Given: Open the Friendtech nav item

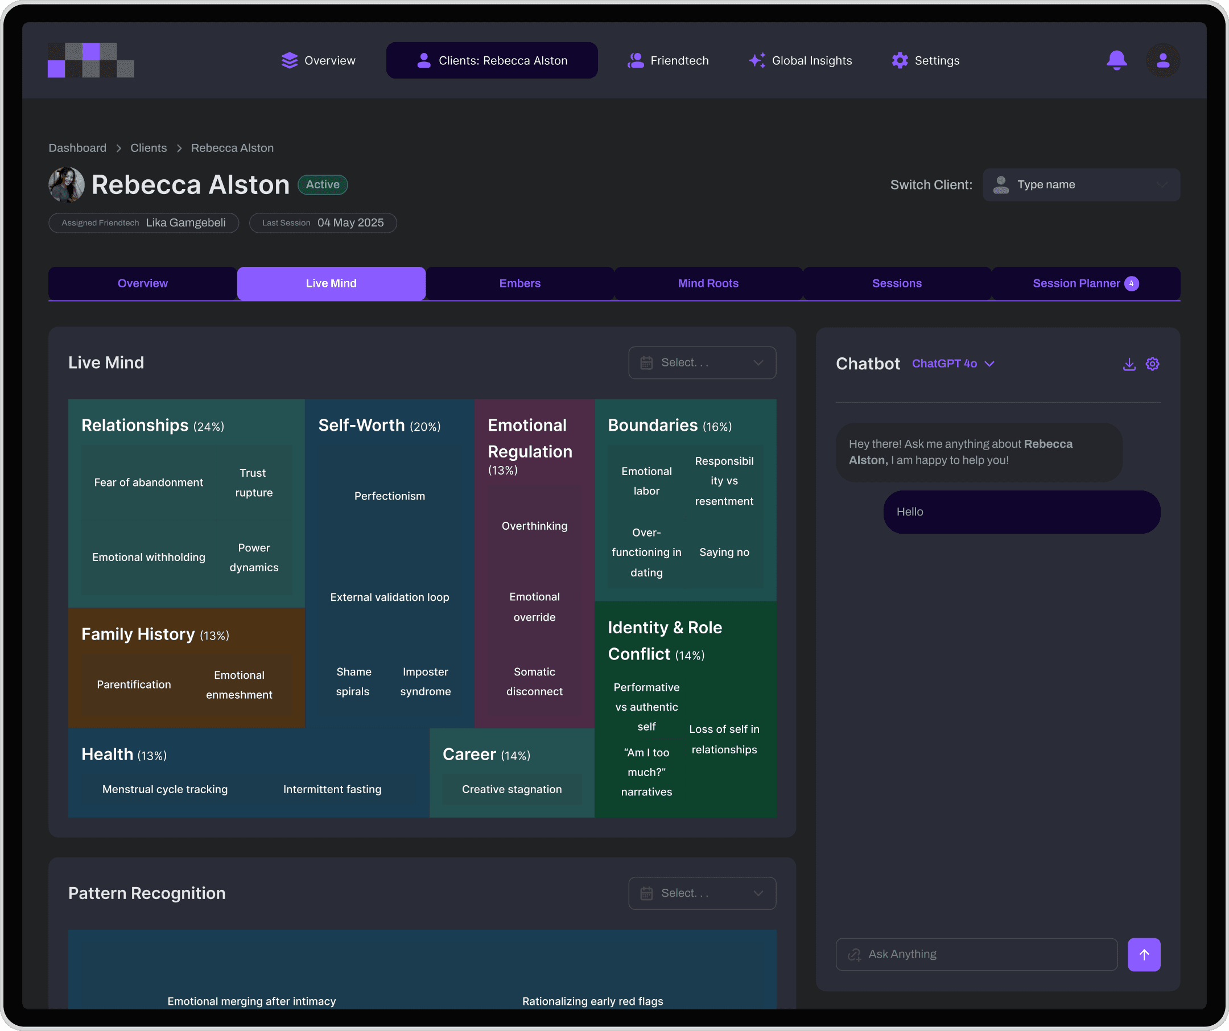Looking at the screenshot, I should coord(668,60).
